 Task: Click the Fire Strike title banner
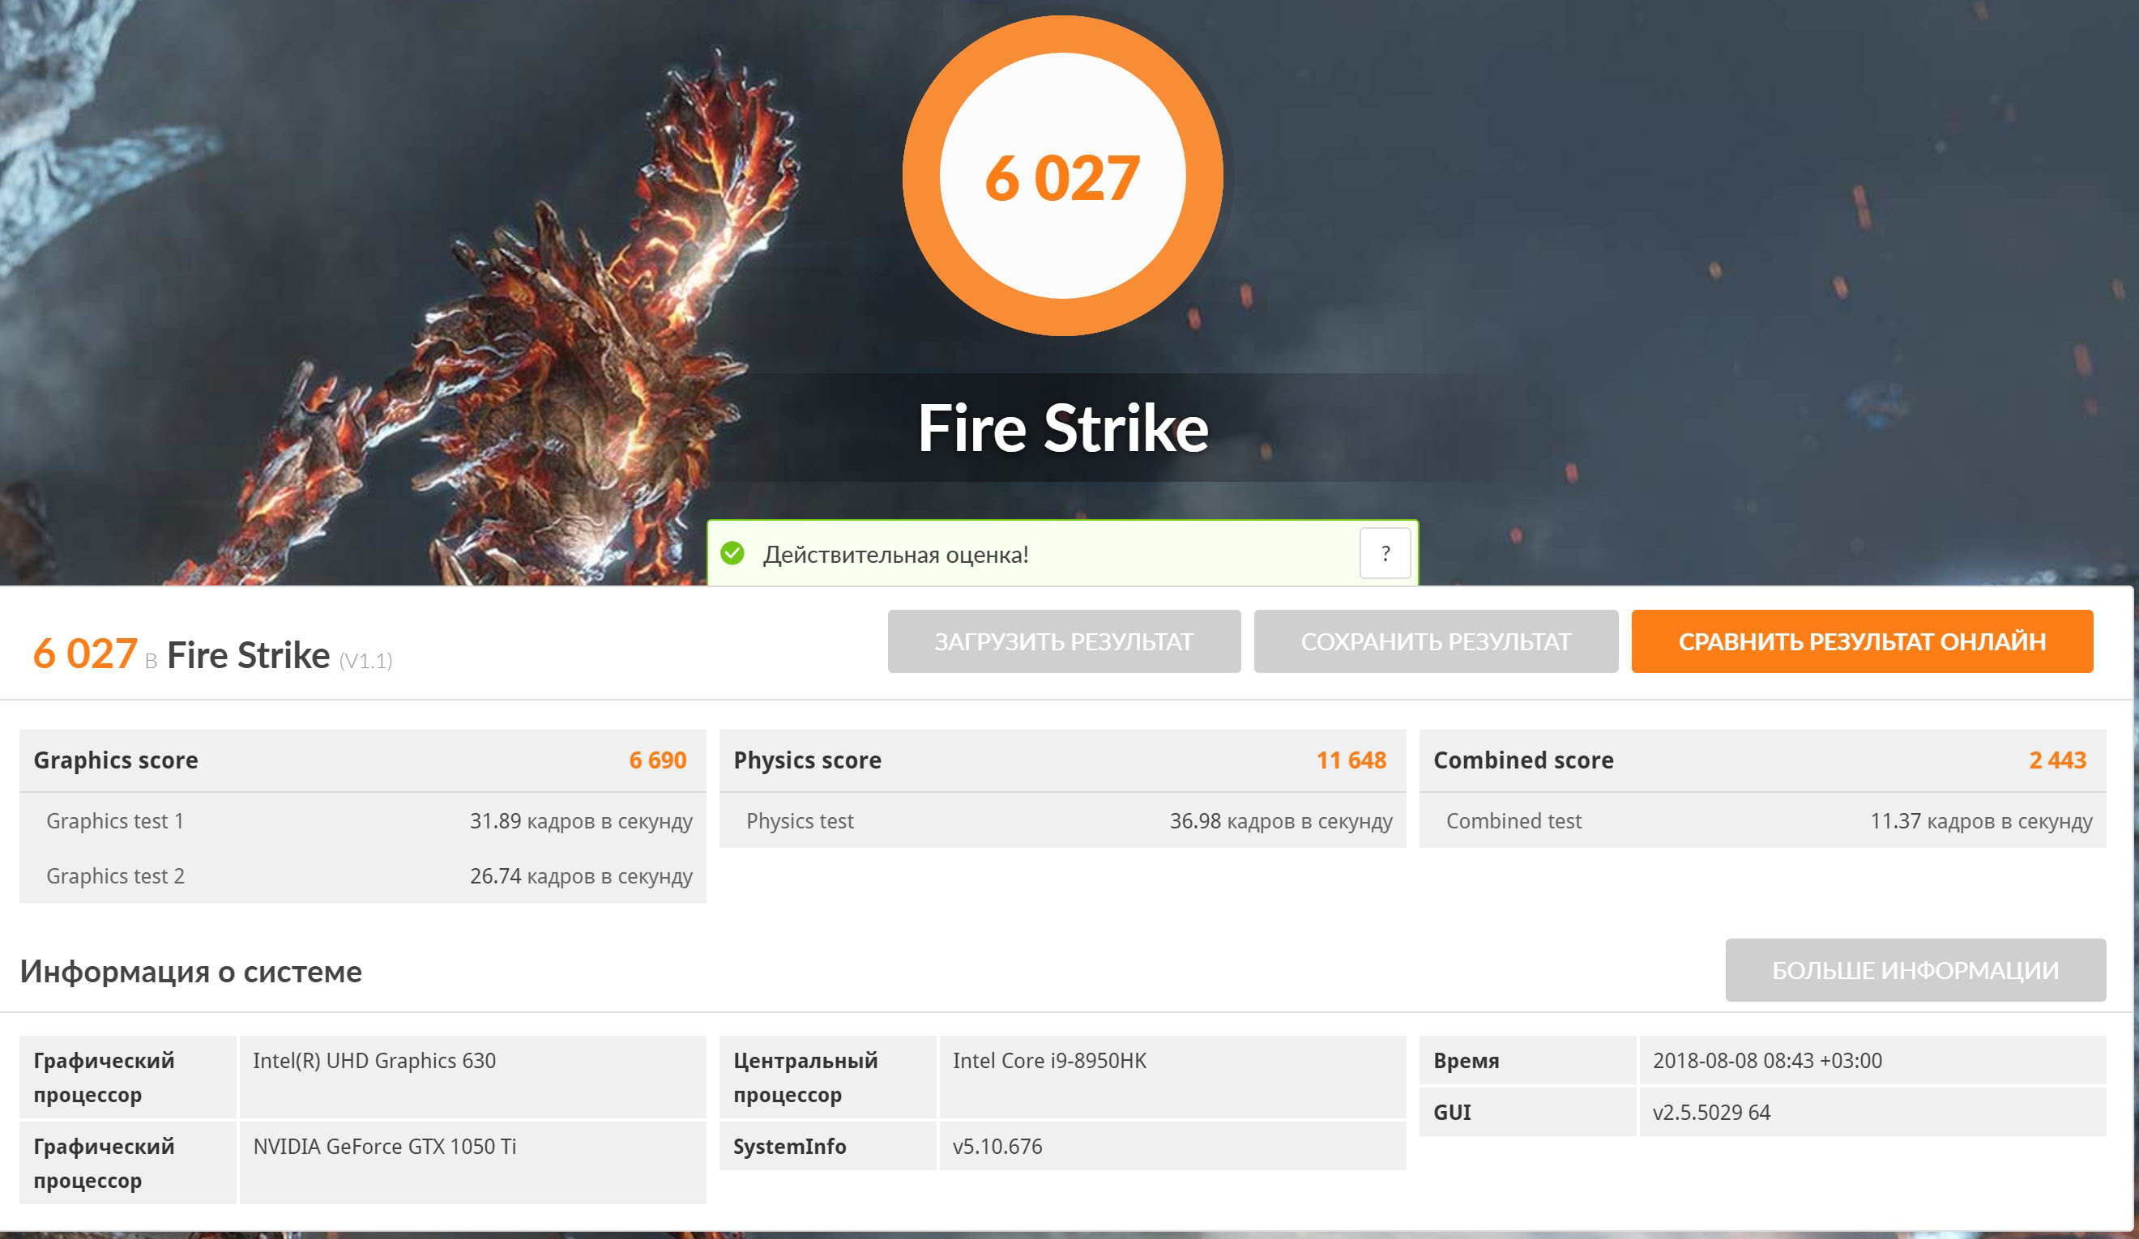click(x=1063, y=428)
